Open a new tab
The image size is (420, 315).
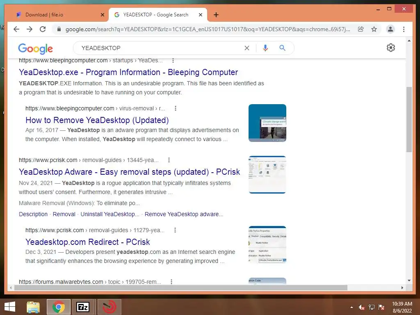[216, 15]
